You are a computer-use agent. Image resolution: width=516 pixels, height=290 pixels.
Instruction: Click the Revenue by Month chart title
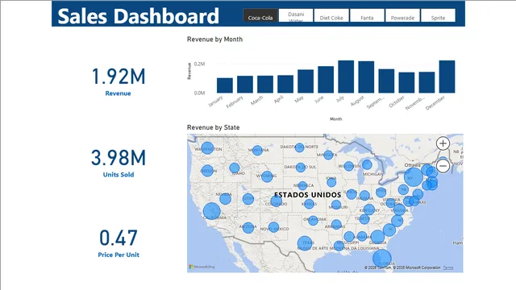(215, 39)
